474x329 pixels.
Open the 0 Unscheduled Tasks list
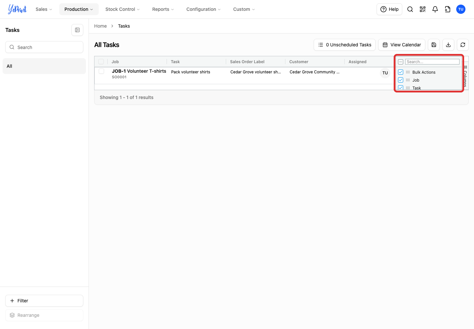pyautogui.click(x=345, y=45)
